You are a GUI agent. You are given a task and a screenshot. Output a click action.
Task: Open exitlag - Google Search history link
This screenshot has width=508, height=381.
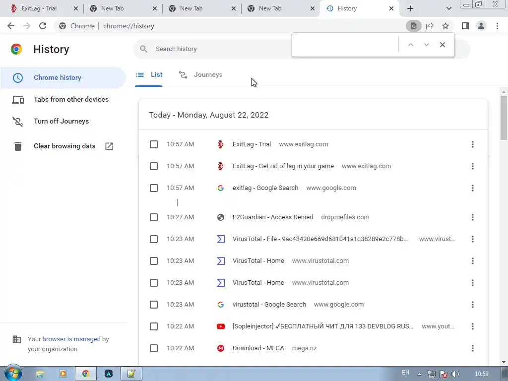265,188
